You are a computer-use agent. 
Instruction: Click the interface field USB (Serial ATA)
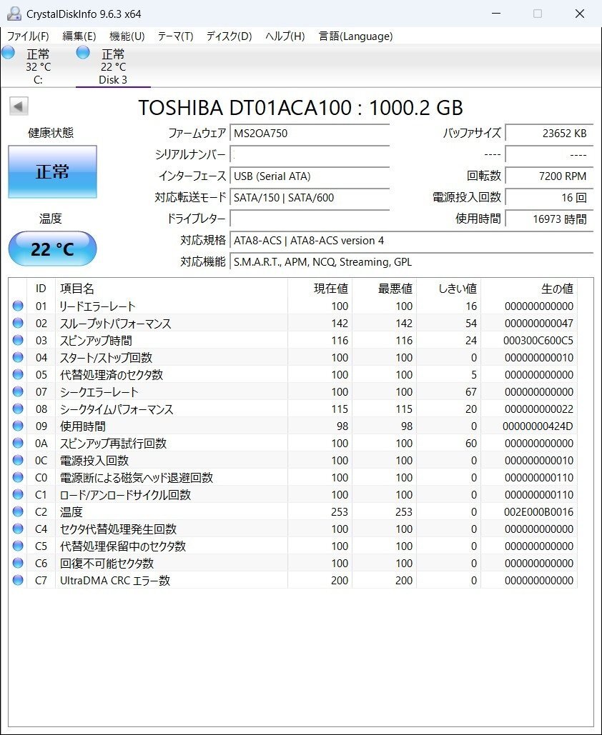[x=310, y=176]
